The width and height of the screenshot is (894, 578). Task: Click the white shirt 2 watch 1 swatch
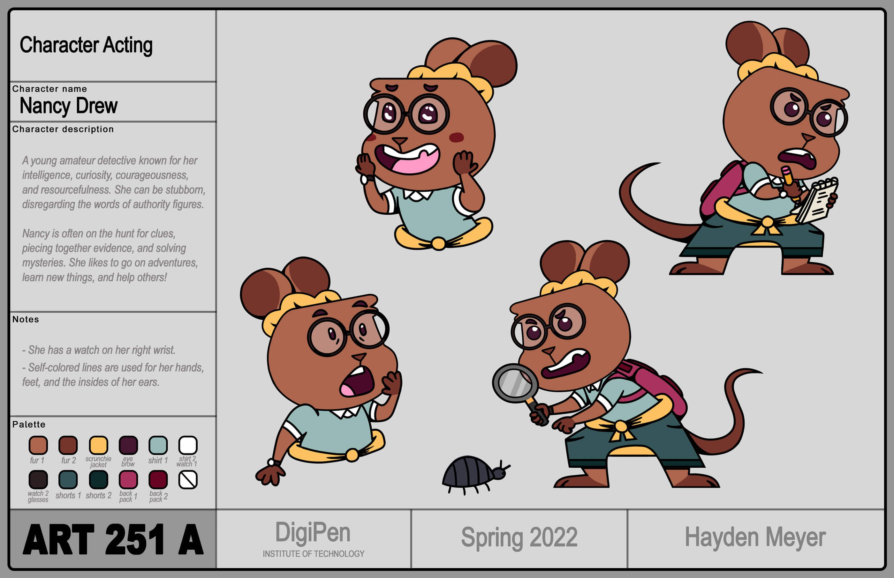[188, 446]
